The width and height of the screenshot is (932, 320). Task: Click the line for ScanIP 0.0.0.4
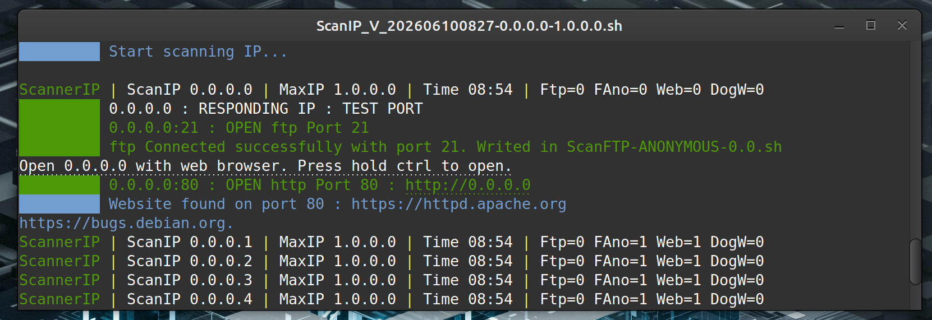(x=392, y=299)
